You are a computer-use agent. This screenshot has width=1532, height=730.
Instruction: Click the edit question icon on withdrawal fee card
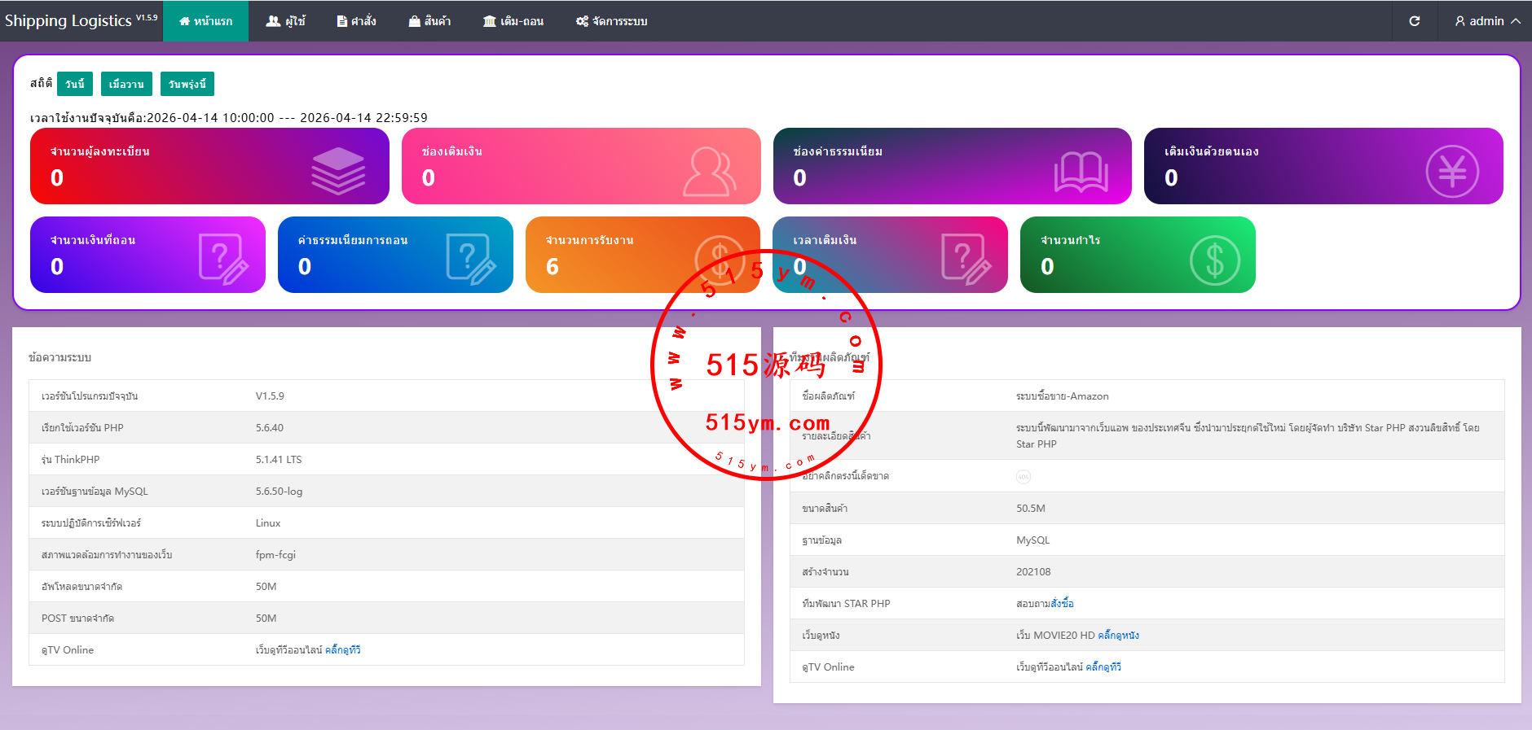coord(471,259)
